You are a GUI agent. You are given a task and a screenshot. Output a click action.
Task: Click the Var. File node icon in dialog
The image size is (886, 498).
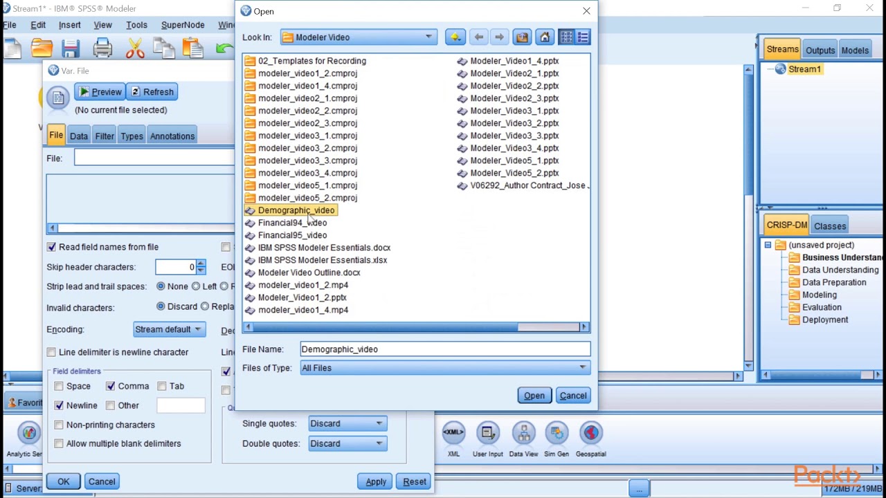58,98
